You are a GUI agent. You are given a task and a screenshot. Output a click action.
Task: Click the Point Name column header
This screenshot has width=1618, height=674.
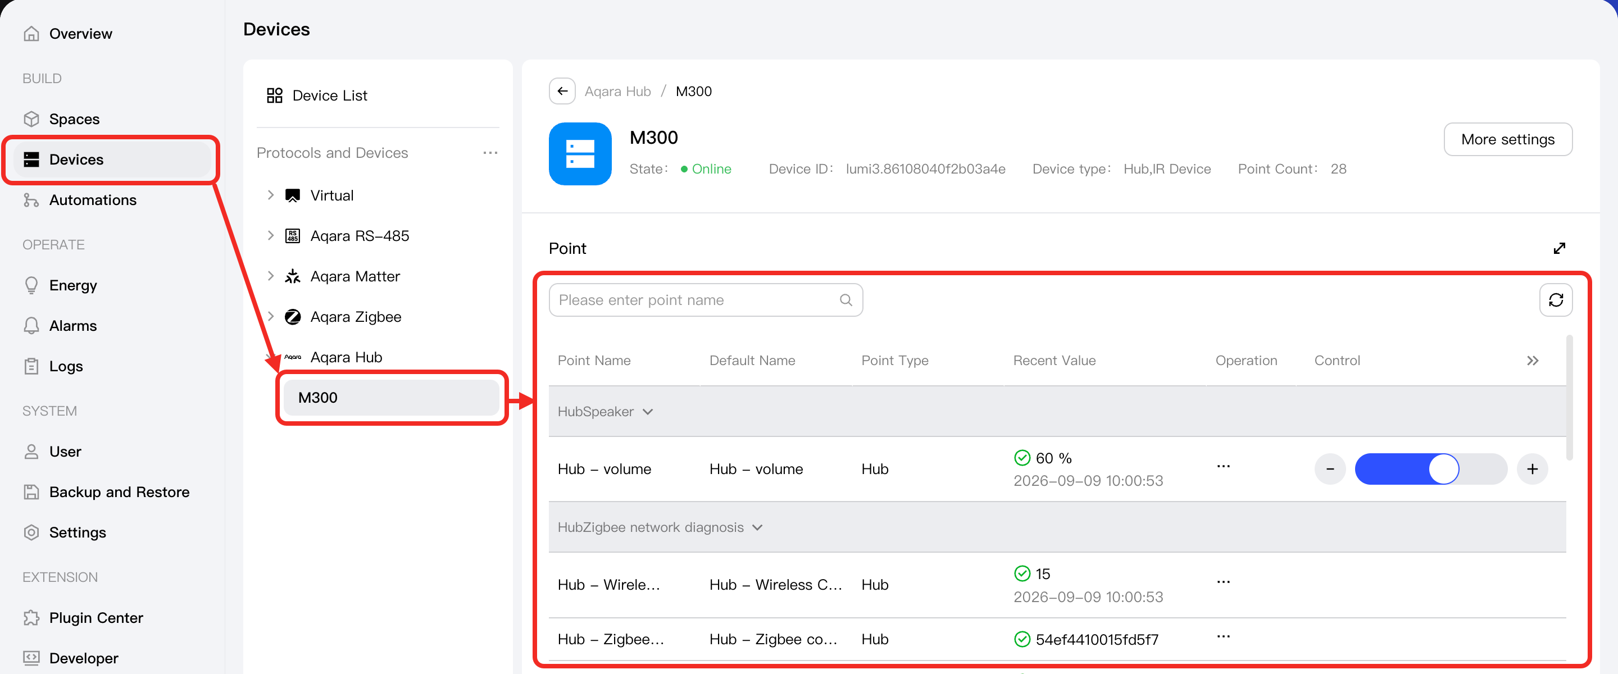(594, 361)
